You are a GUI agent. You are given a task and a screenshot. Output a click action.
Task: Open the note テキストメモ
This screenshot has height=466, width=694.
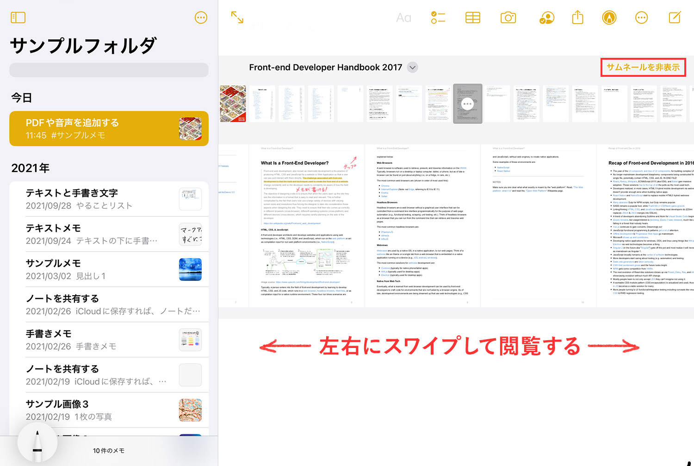[109, 234]
